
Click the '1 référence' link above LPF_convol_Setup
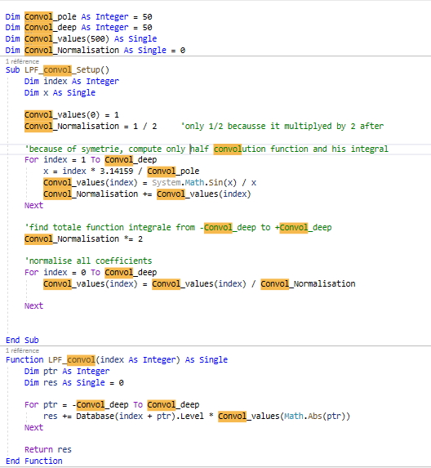point(22,61)
